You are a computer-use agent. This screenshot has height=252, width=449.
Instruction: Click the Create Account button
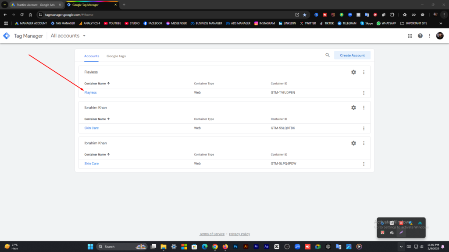coord(352,55)
